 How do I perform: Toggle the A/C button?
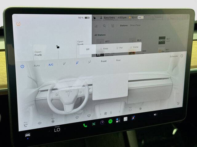coord(51,65)
